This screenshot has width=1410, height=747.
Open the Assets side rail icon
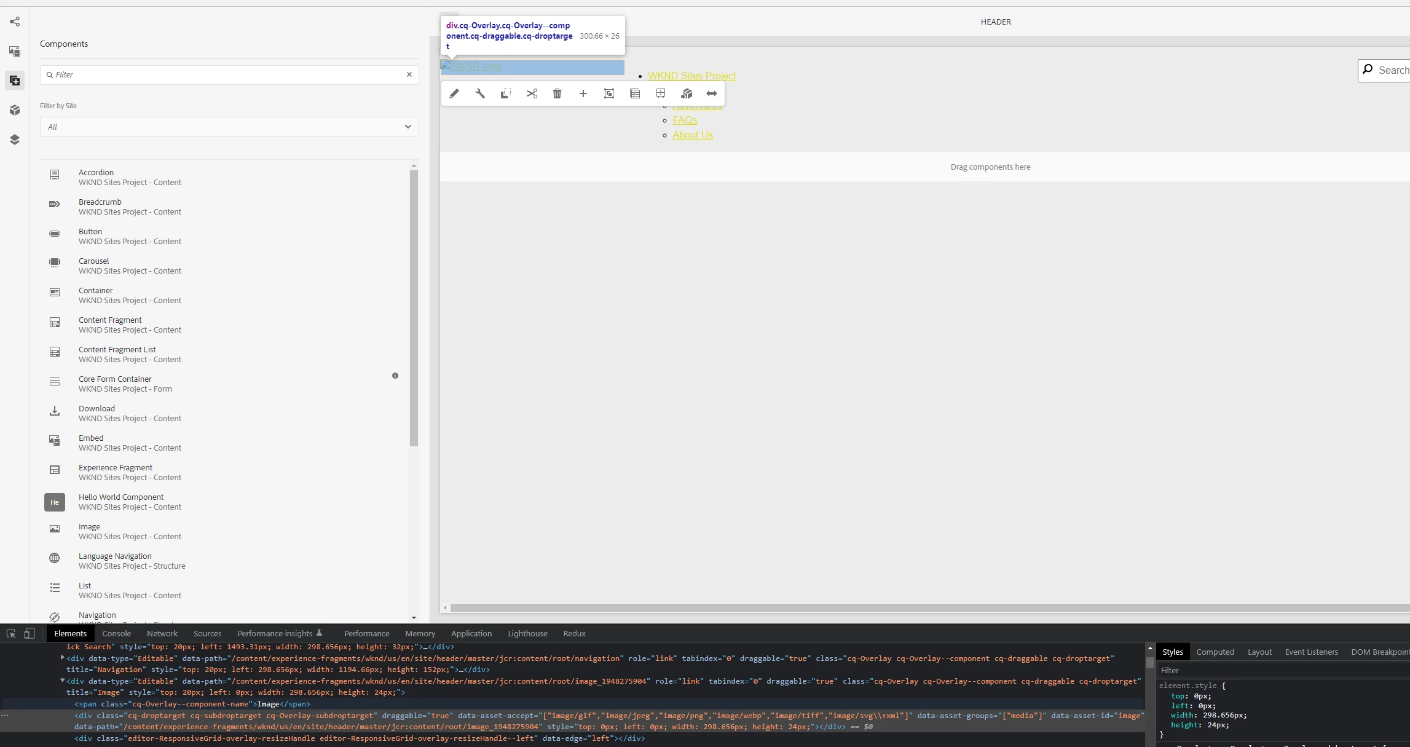pyautogui.click(x=15, y=51)
